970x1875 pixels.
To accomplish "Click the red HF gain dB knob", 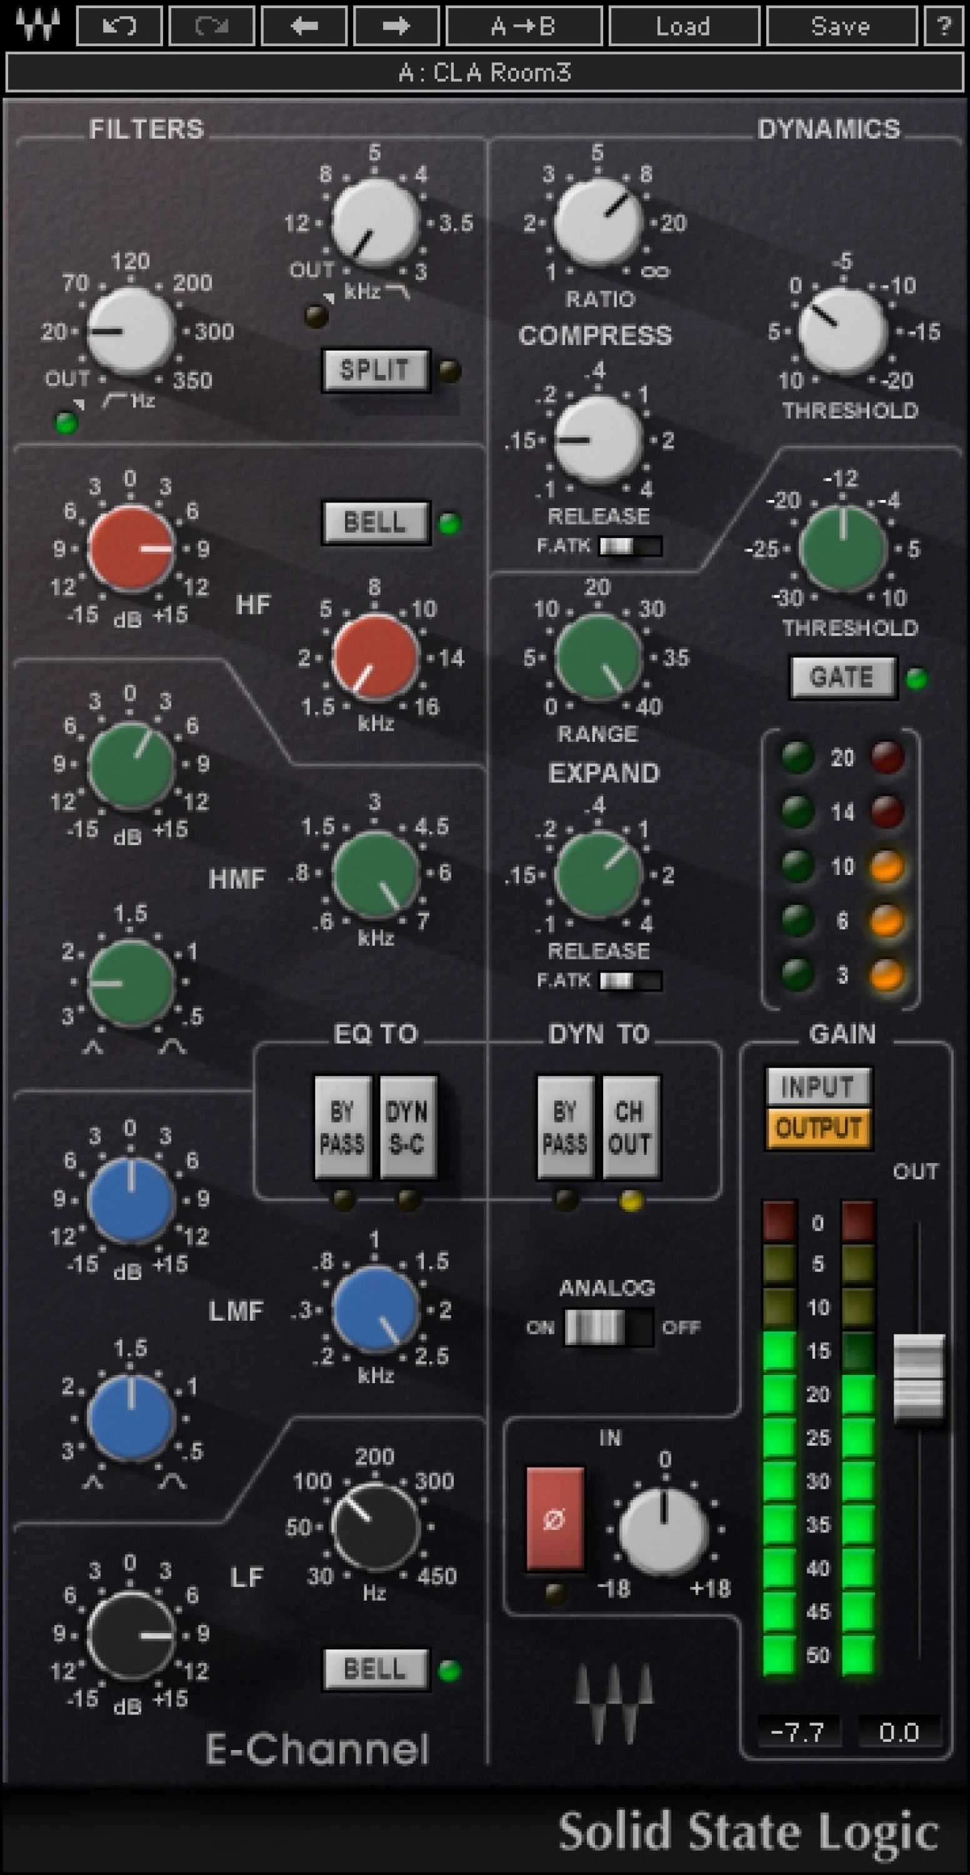I will tap(131, 548).
